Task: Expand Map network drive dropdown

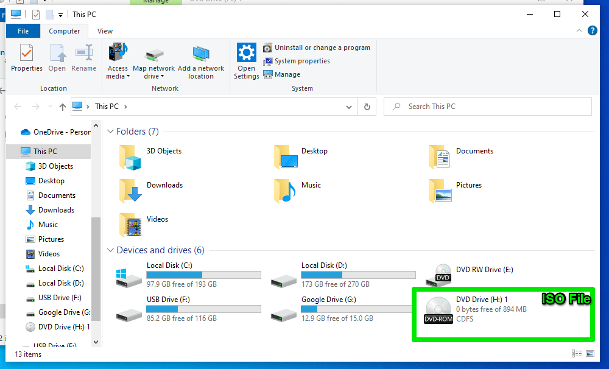Action: [x=153, y=76]
